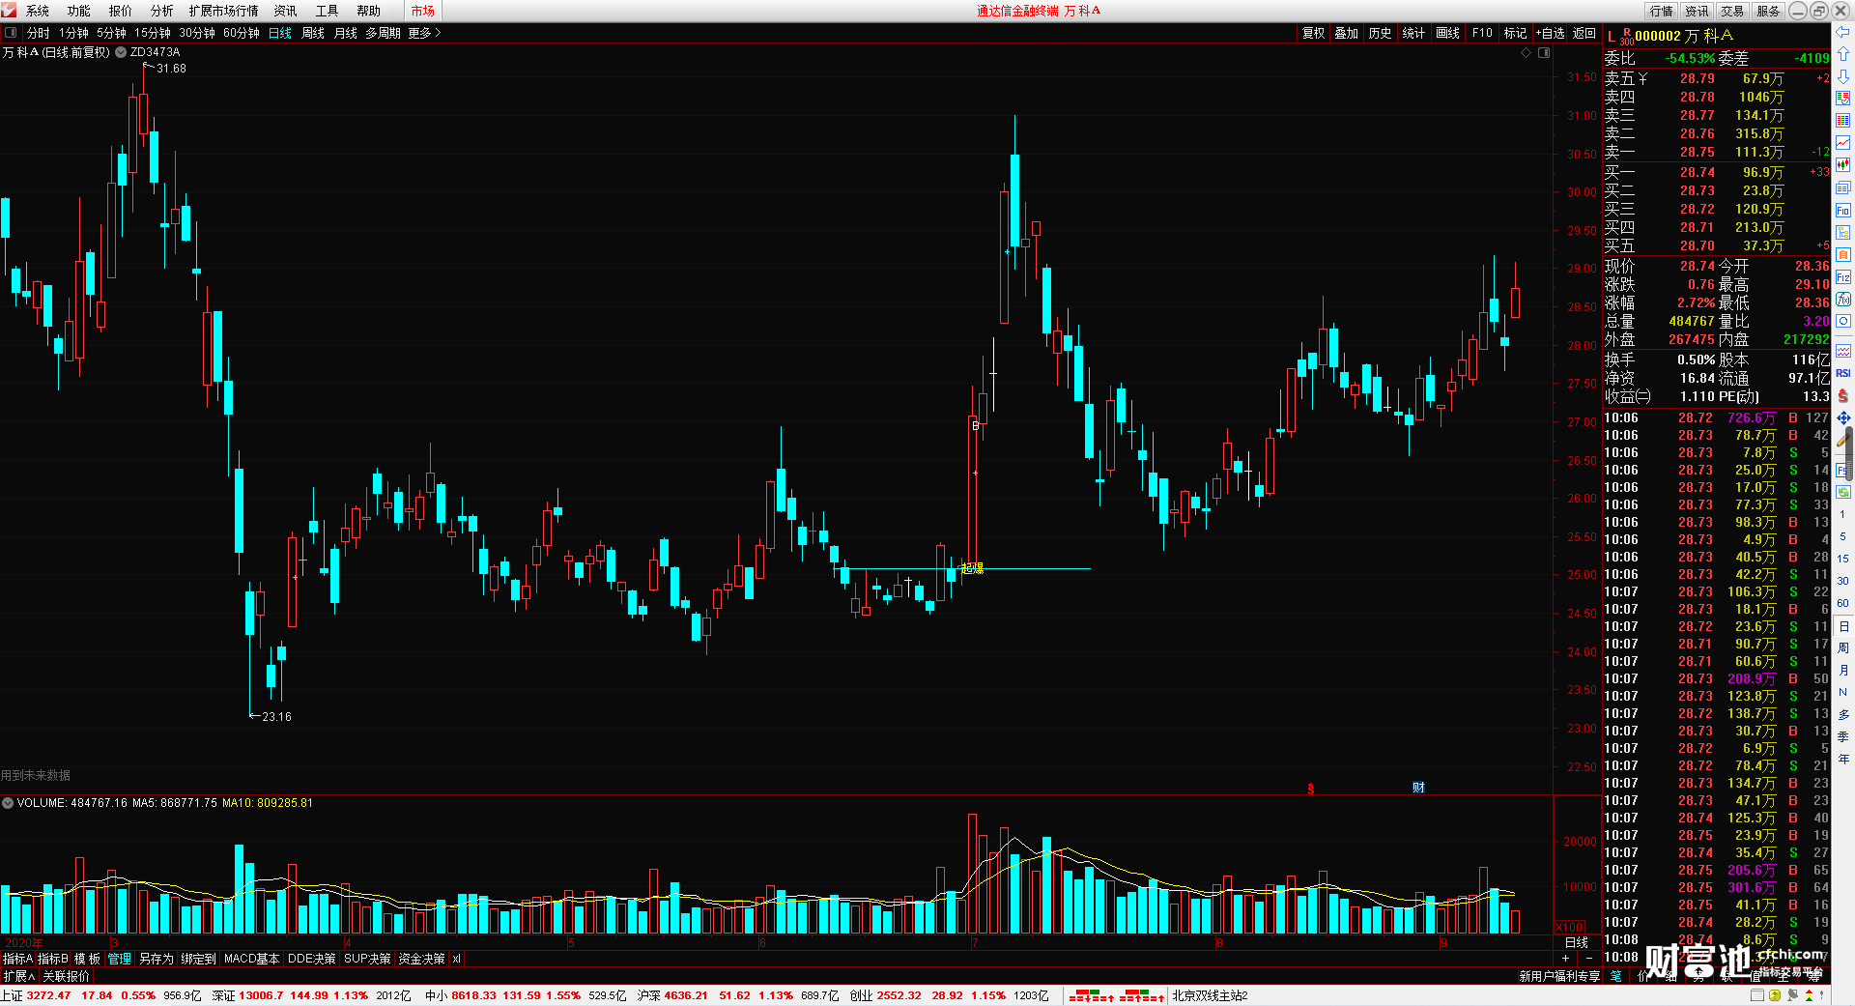Viewport: 1855px width, 1006px height.
Task: Open the 分析 menu
Action: (x=162, y=11)
